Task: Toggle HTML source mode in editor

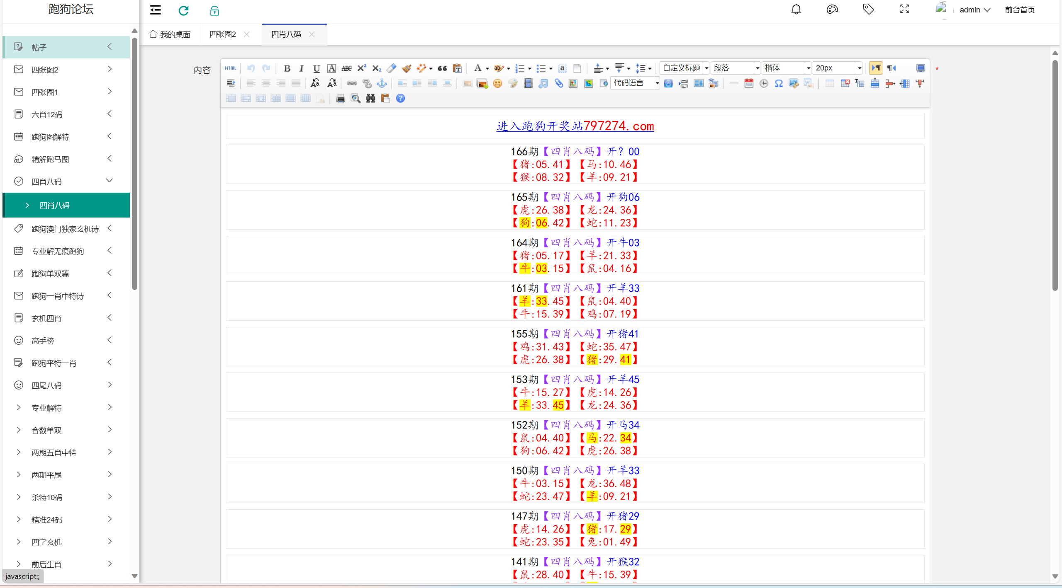Action: (x=231, y=68)
